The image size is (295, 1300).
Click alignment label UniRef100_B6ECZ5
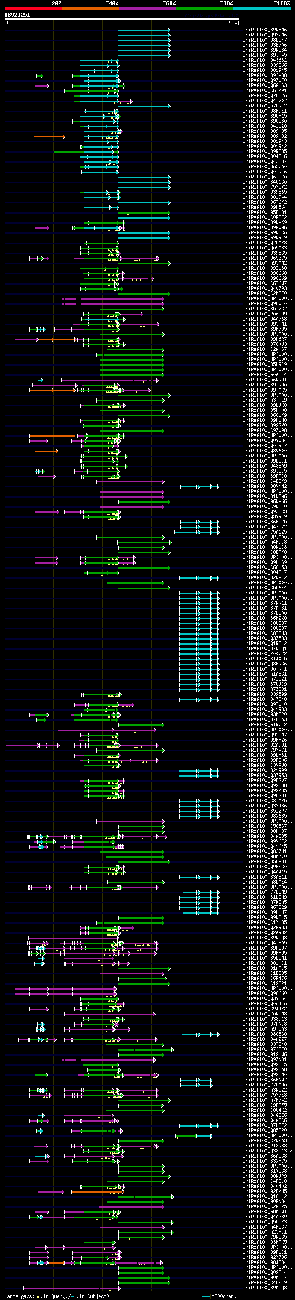tap(265, 522)
